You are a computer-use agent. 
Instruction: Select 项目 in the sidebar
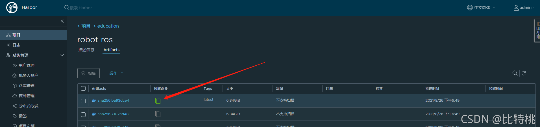point(34,35)
